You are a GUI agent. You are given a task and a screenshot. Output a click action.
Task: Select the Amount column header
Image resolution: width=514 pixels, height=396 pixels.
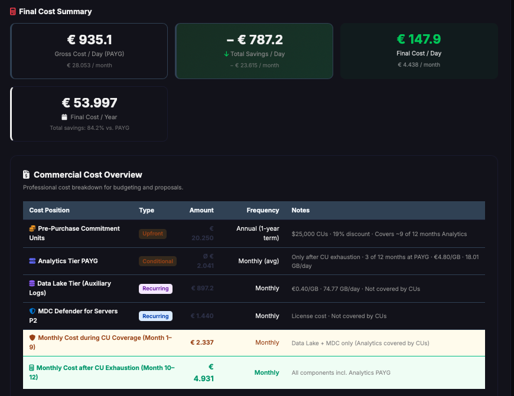[x=201, y=210]
